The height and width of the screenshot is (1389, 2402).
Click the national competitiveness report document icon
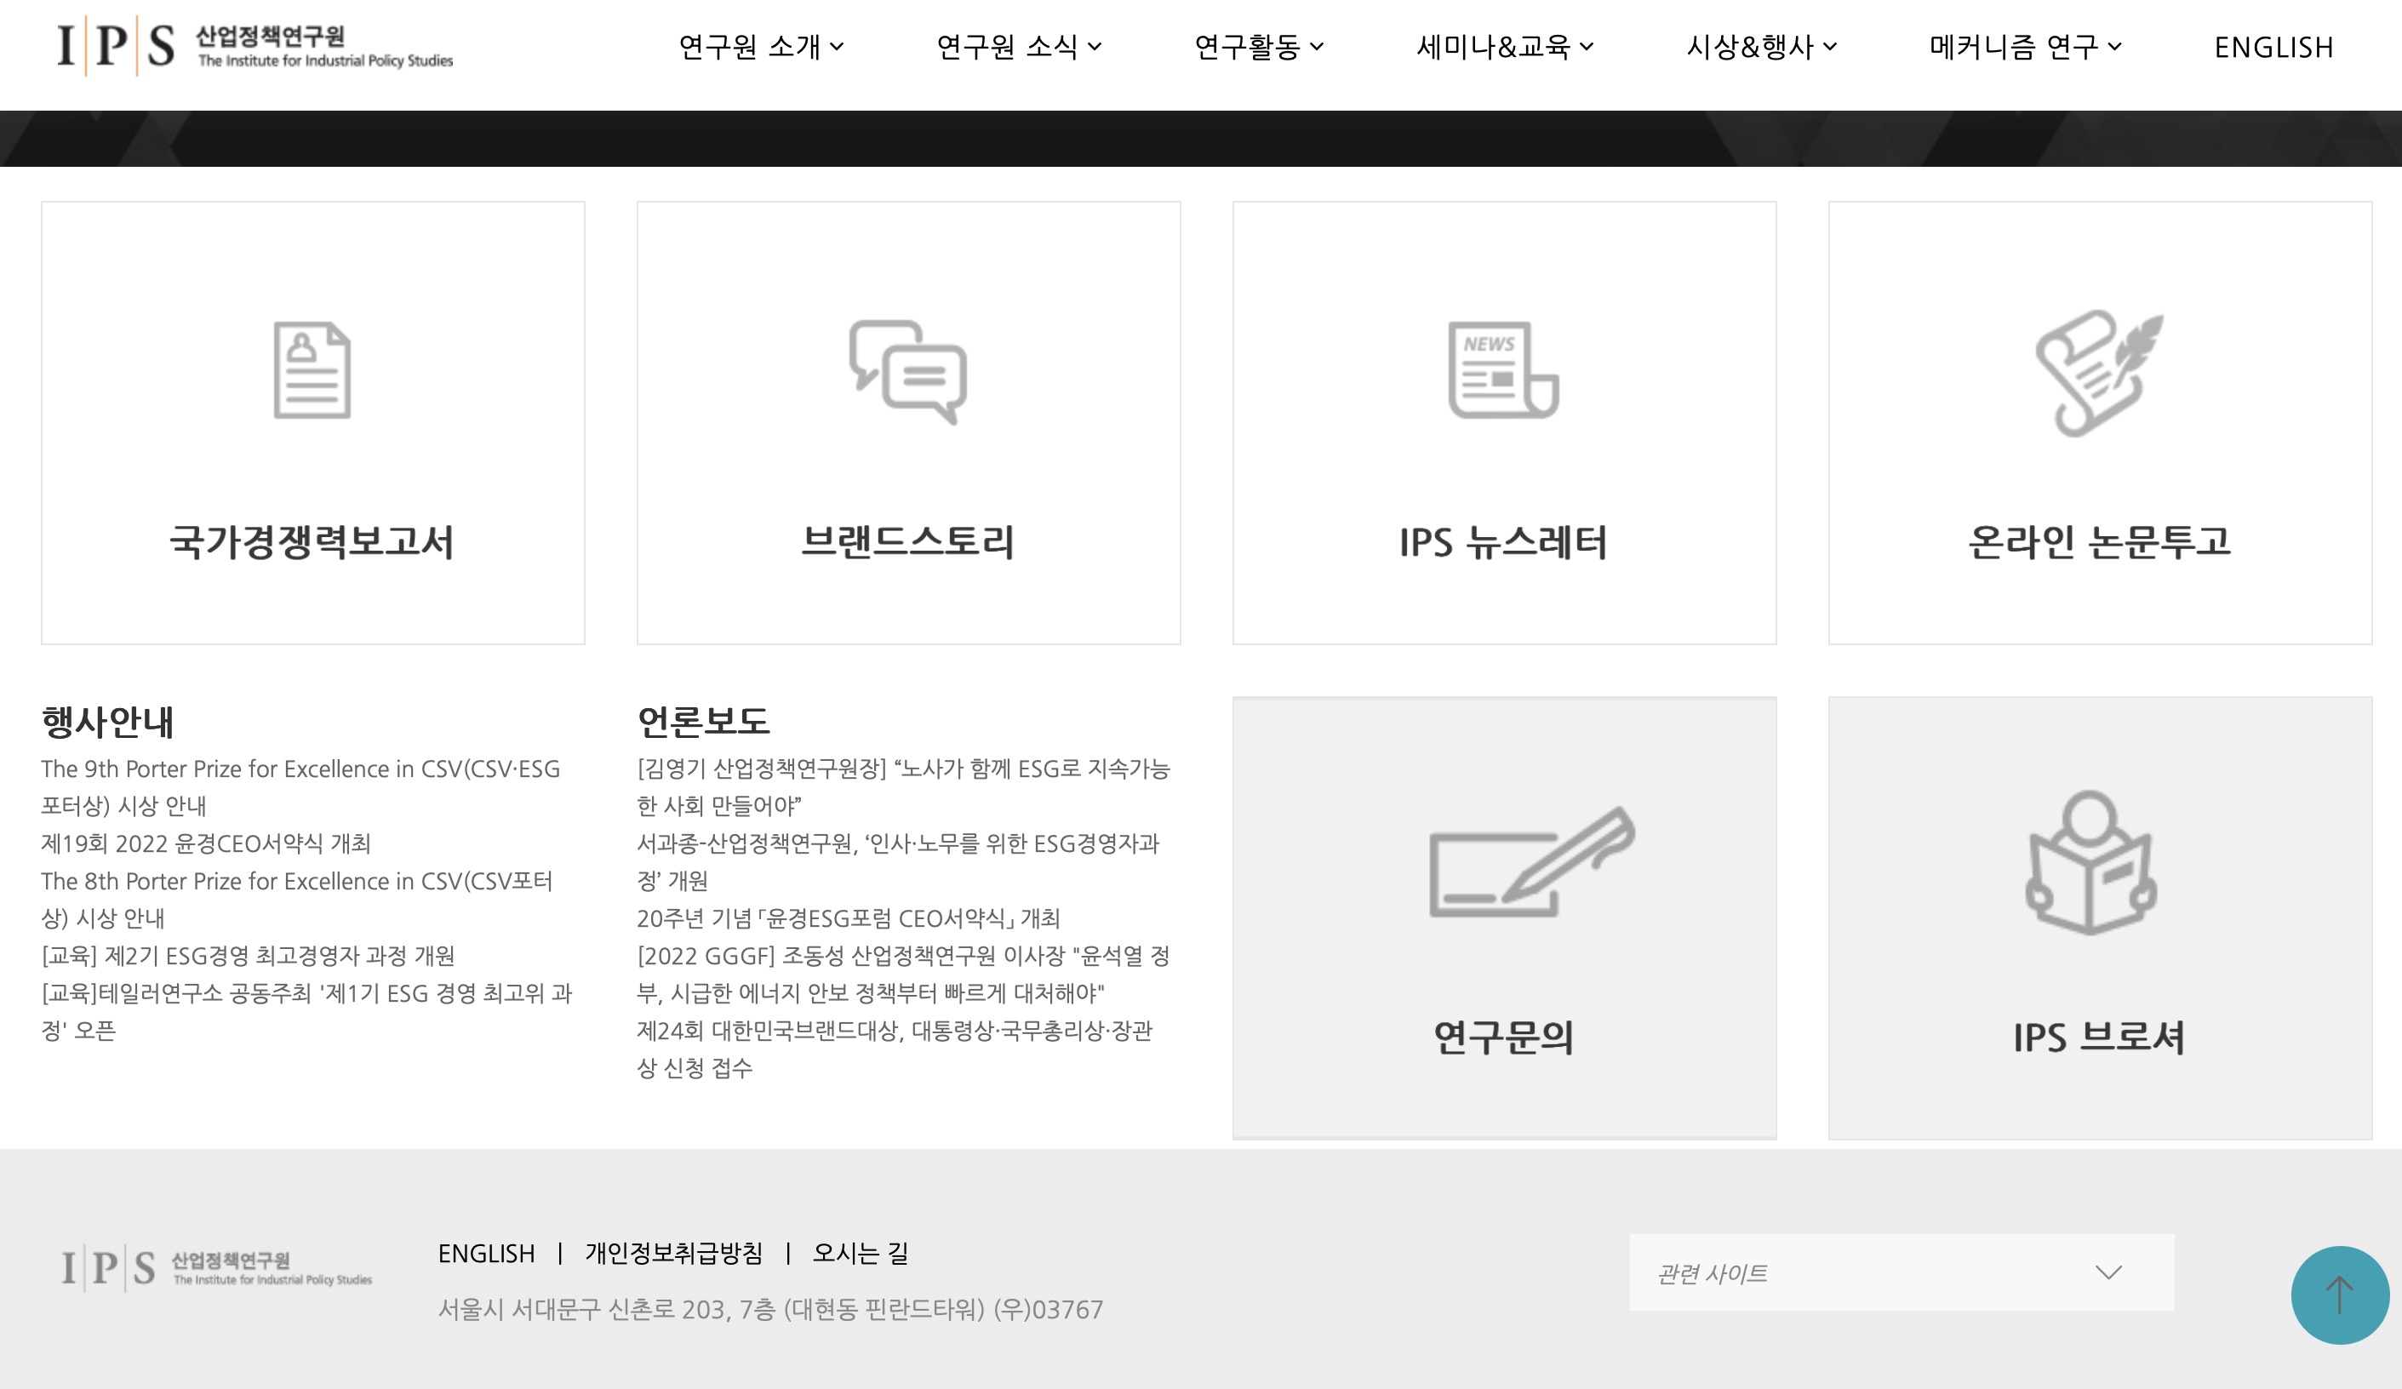click(312, 370)
